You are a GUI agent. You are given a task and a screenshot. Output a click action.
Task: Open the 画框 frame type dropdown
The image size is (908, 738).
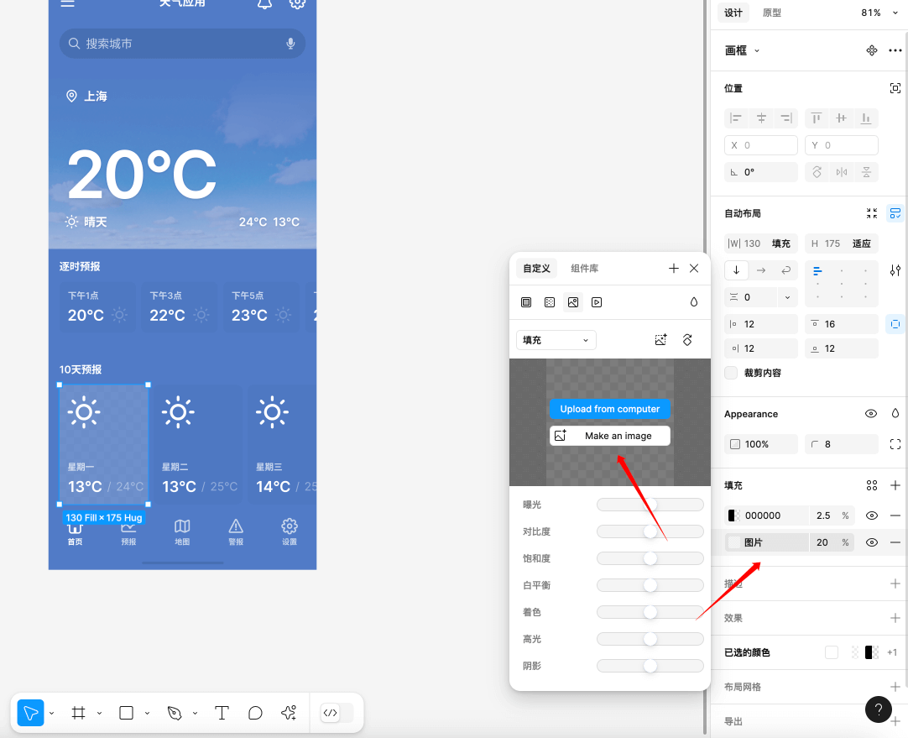(x=742, y=50)
